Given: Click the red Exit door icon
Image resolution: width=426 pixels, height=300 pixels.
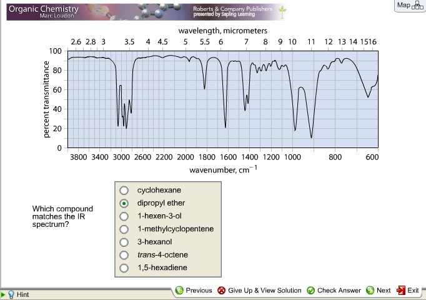Looking at the screenshot, I should [x=401, y=290].
